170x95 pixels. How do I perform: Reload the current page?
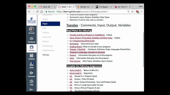[x=37, y=12]
